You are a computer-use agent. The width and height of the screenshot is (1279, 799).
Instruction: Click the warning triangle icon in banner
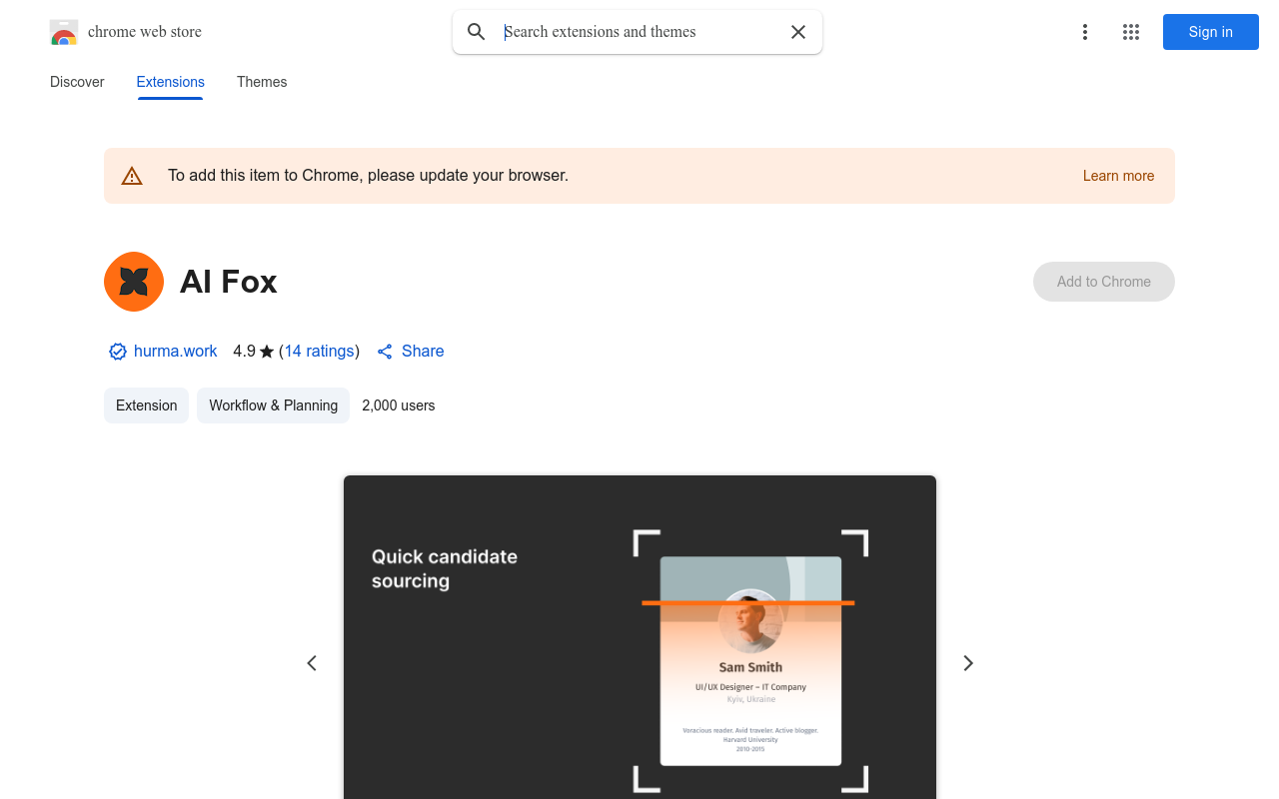(132, 176)
